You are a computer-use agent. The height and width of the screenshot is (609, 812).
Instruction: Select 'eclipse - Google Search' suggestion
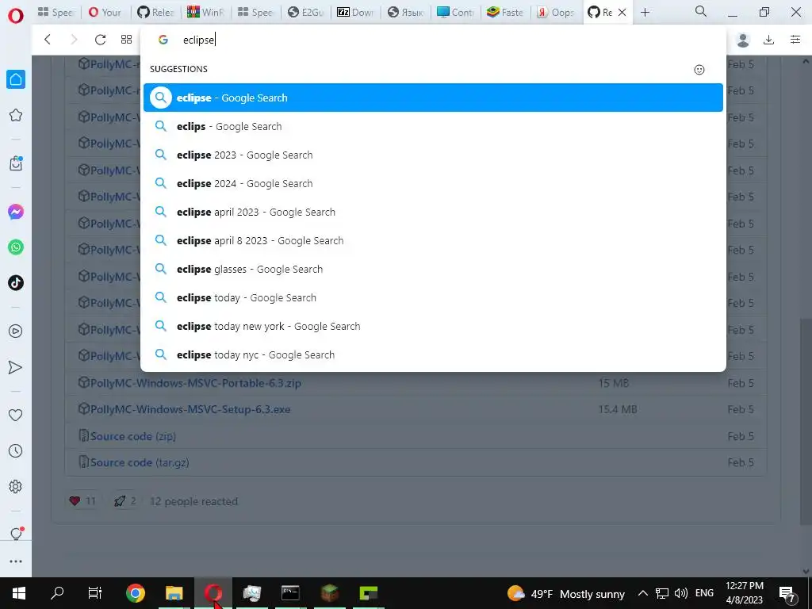pyautogui.click(x=433, y=98)
